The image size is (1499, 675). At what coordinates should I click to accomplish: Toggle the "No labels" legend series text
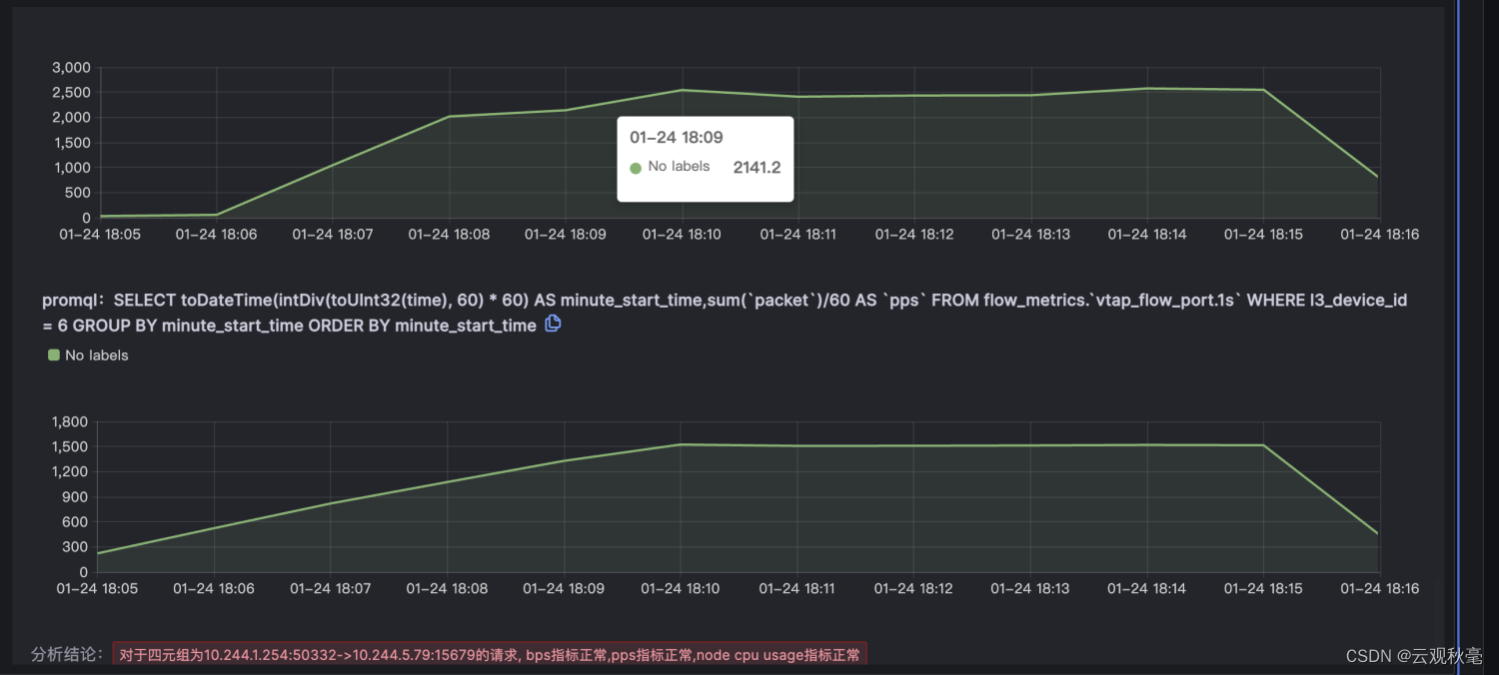click(x=97, y=354)
